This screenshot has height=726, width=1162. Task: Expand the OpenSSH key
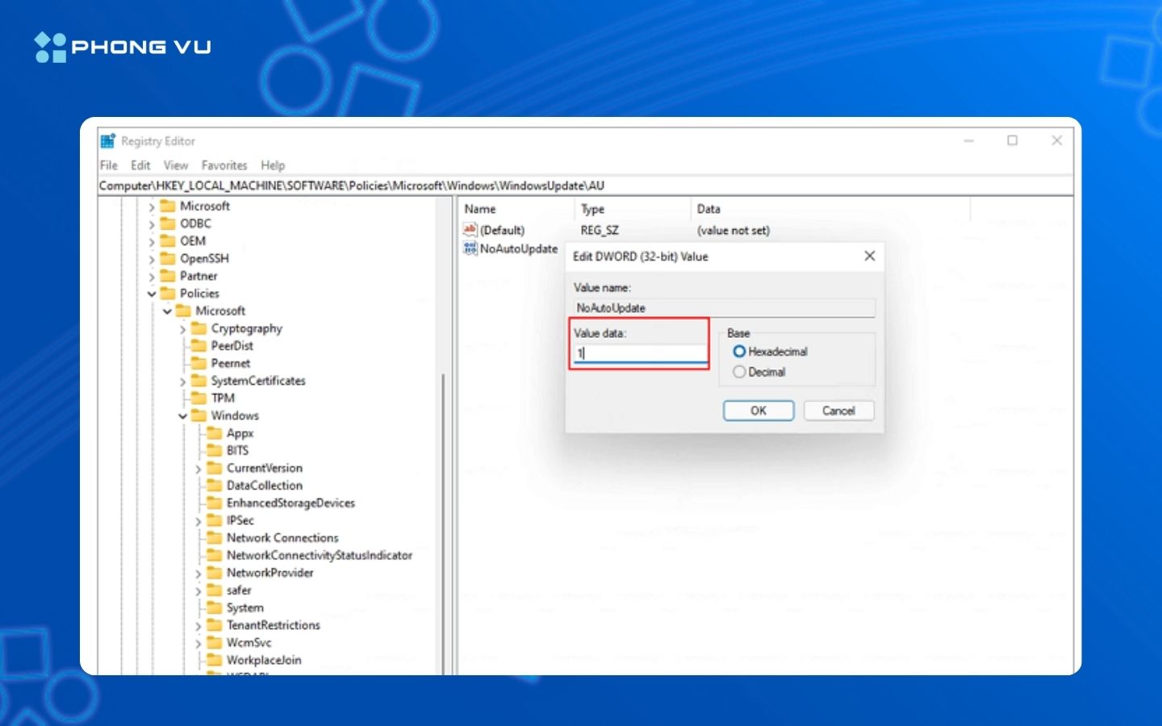[152, 258]
